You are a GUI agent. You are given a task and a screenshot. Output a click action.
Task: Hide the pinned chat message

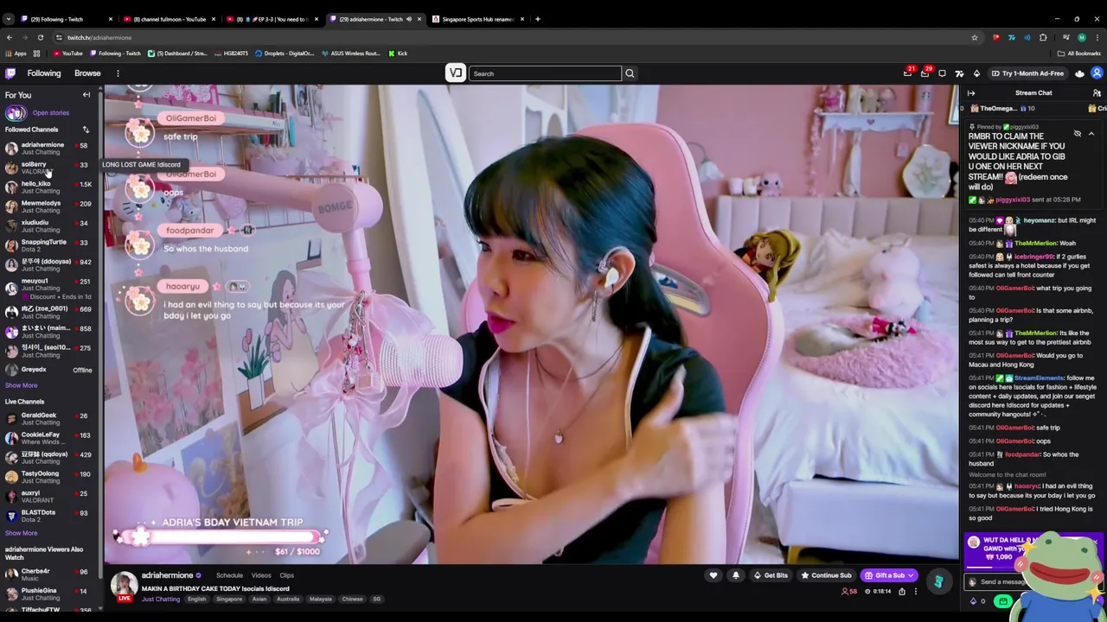tap(1078, 134)
